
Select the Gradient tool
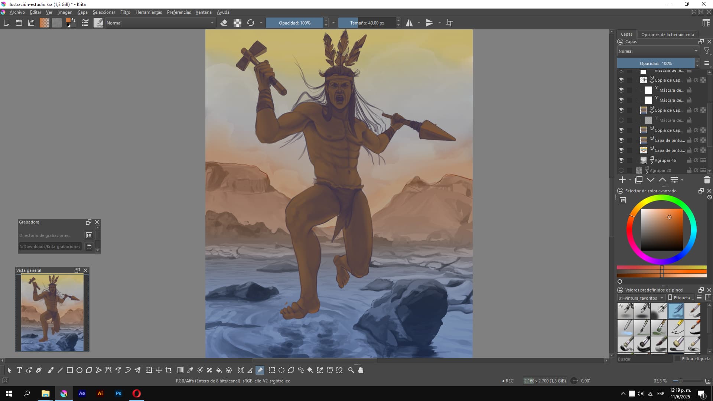pyautogui.click(x=180, y=370)
